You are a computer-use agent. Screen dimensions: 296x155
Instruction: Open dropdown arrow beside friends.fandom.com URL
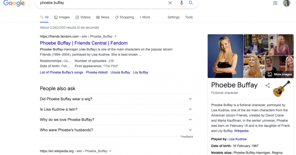(115, 37)
